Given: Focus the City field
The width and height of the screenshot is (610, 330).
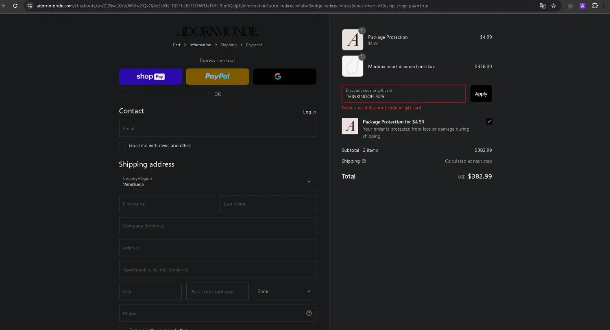Looking at the screenshot, I should 150,291.
